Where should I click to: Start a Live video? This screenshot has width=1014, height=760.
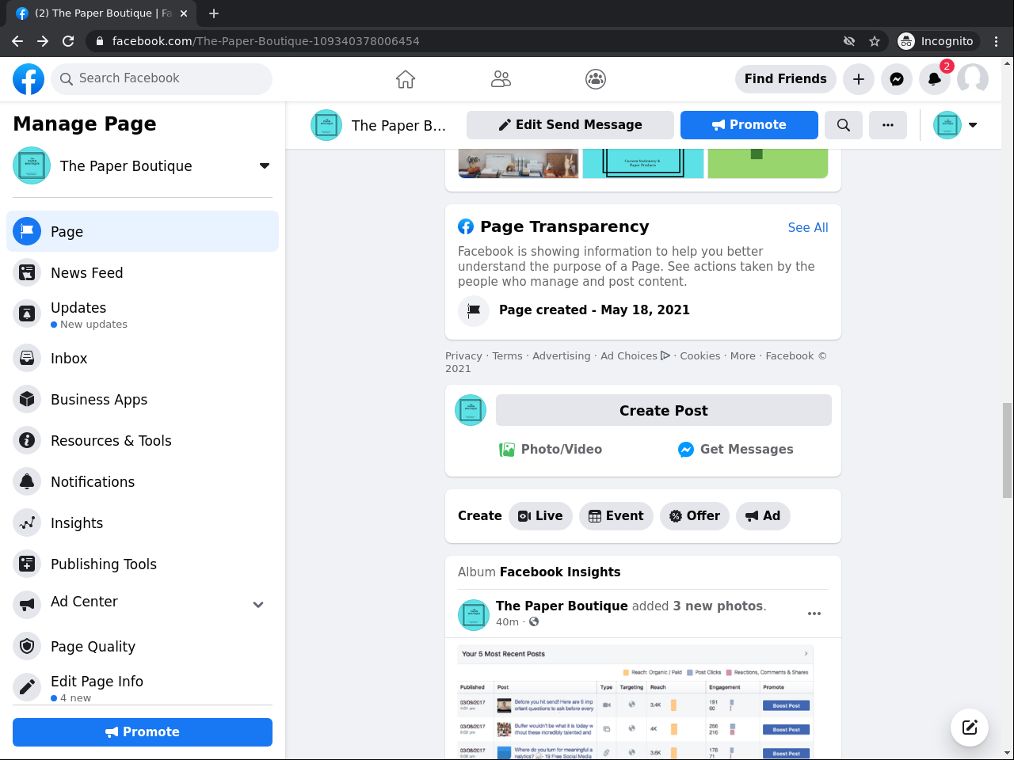pos(540,516)
